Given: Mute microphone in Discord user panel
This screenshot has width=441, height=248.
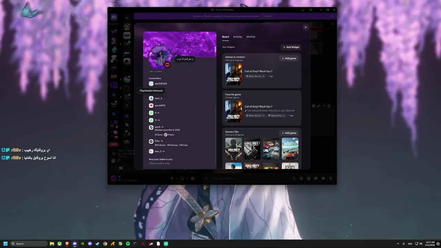Looking at the screenshot, I should coord(172,178).
